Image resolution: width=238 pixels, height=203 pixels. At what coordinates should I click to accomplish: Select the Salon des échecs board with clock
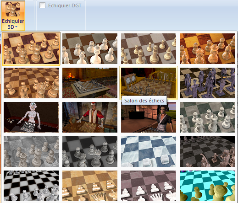(x=149, y=83)
